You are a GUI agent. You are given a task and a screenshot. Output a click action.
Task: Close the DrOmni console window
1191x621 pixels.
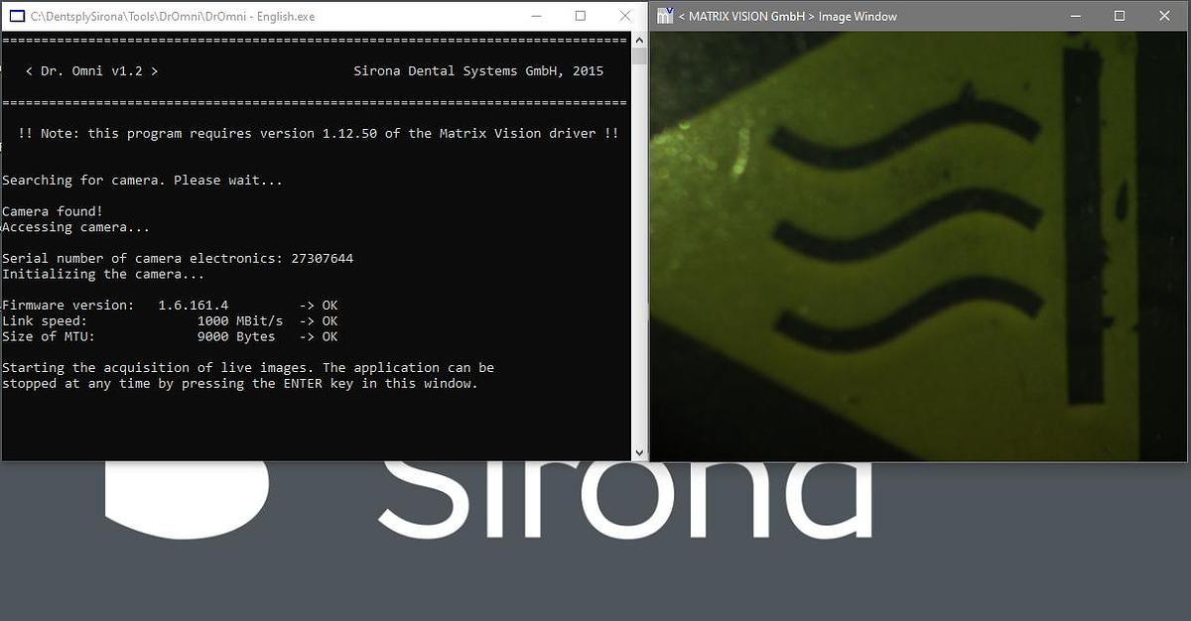(x=624, y=16)
